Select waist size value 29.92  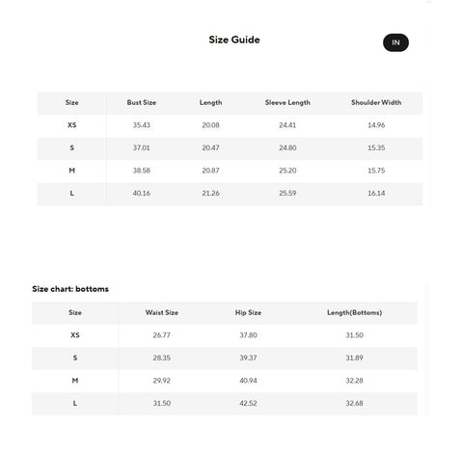[162, 381]
